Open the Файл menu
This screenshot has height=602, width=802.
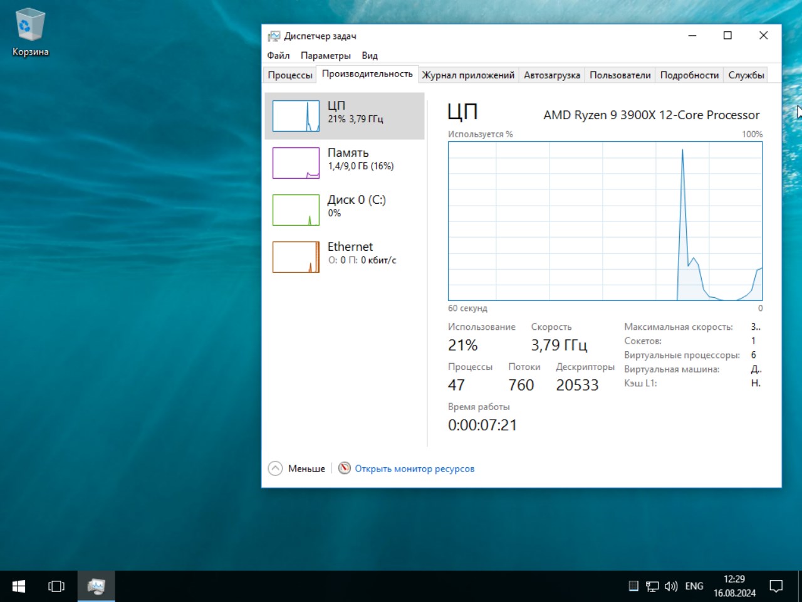pos(278,56)
